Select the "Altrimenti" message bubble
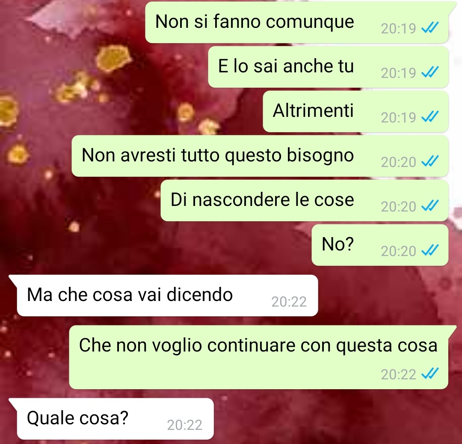Image resolution: width=462 pixels, height=444 pixels. 355,111
